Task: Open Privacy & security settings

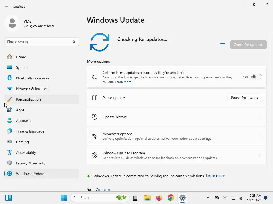Action: point(42,163)
